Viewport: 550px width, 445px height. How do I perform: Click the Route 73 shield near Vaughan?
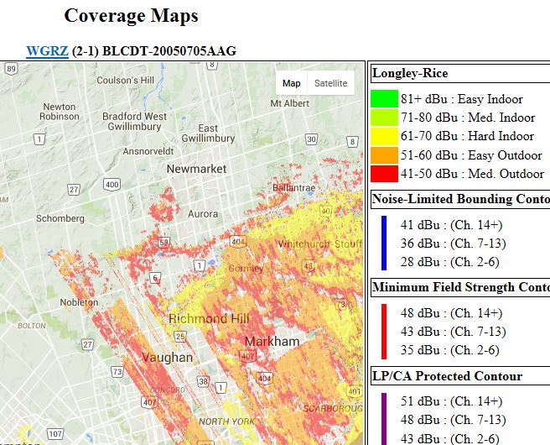tap(117, 371)
